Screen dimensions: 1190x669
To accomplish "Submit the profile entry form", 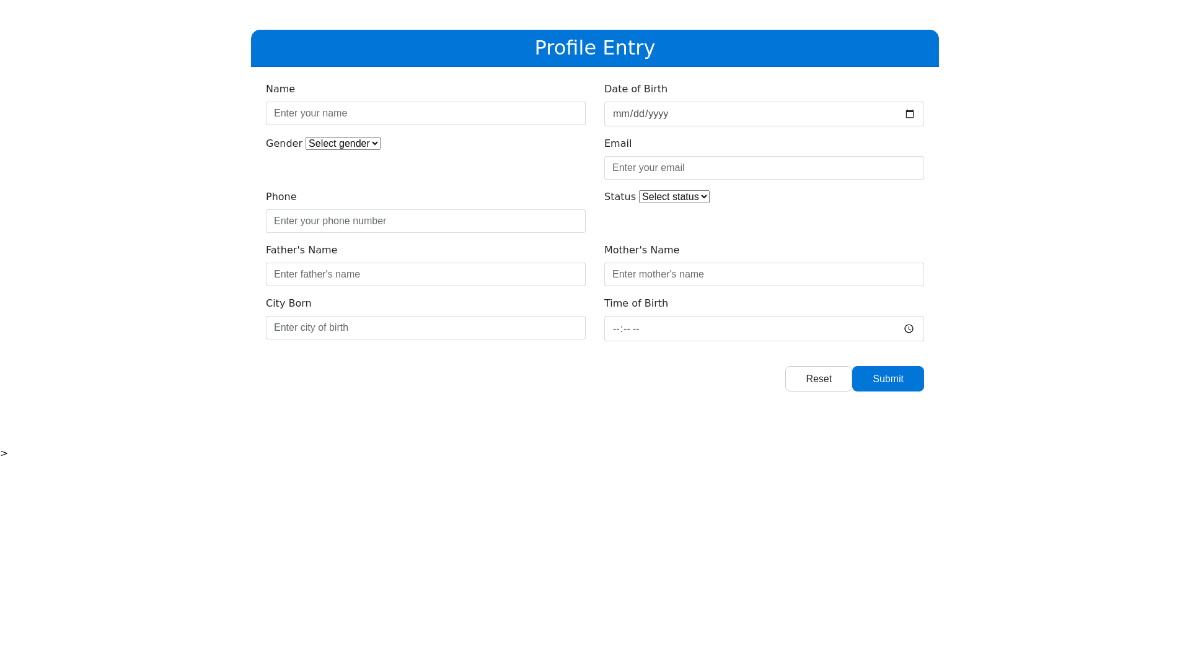I will point(888,379).
